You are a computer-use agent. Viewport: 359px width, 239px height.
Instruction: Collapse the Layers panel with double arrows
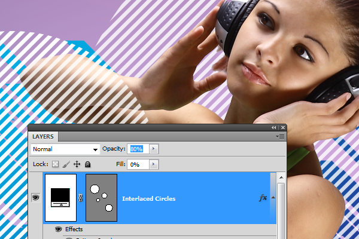[x=274, y=128]
